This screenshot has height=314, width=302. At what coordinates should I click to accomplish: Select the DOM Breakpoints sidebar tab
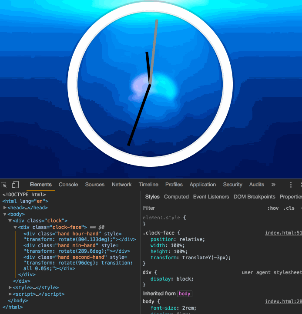(254, 197)
